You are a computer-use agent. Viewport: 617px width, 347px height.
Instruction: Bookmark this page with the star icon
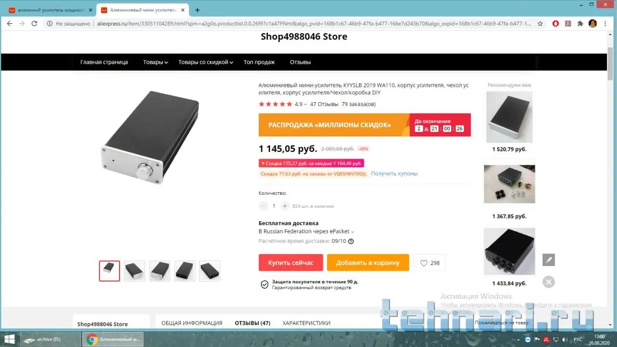(x=540, y=23)
